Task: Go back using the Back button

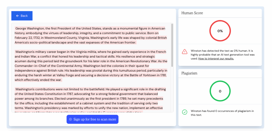Action: click(x=22, y=16)
